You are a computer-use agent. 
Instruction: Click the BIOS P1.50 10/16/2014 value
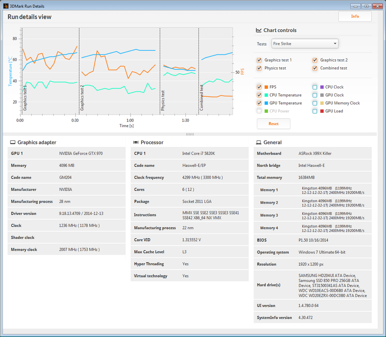coord(313,240)
